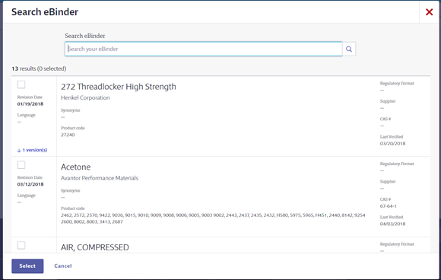Focus the Search your eBinder field
The image size is (441, 280).
click(x=203, y=49)
